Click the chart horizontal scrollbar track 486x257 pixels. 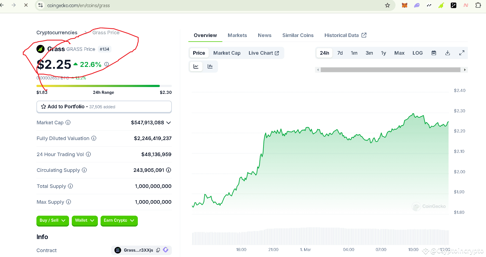pos(391,70)
